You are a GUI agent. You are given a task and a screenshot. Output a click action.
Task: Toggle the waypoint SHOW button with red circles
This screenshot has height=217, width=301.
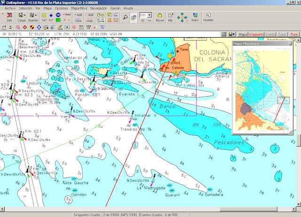[89, 20]
